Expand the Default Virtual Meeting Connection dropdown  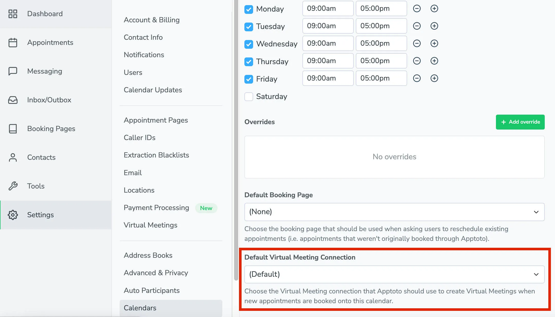click(394, 274)
